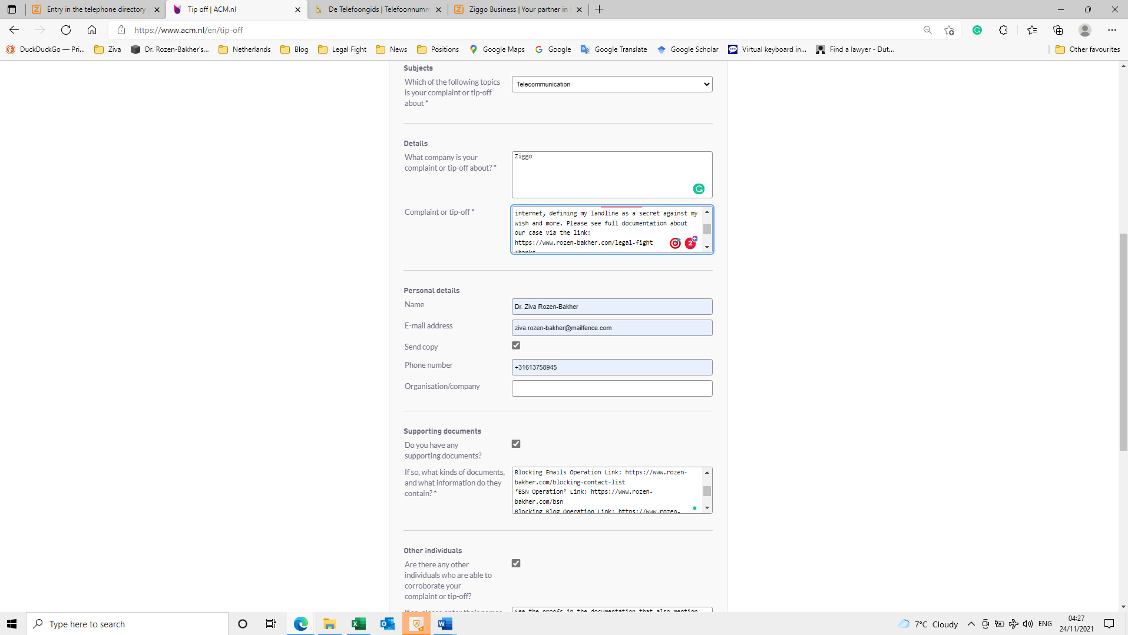Open Microsoft Word from the taskbar
This screenshot has width=1128, height=635.
pos(445,624)
